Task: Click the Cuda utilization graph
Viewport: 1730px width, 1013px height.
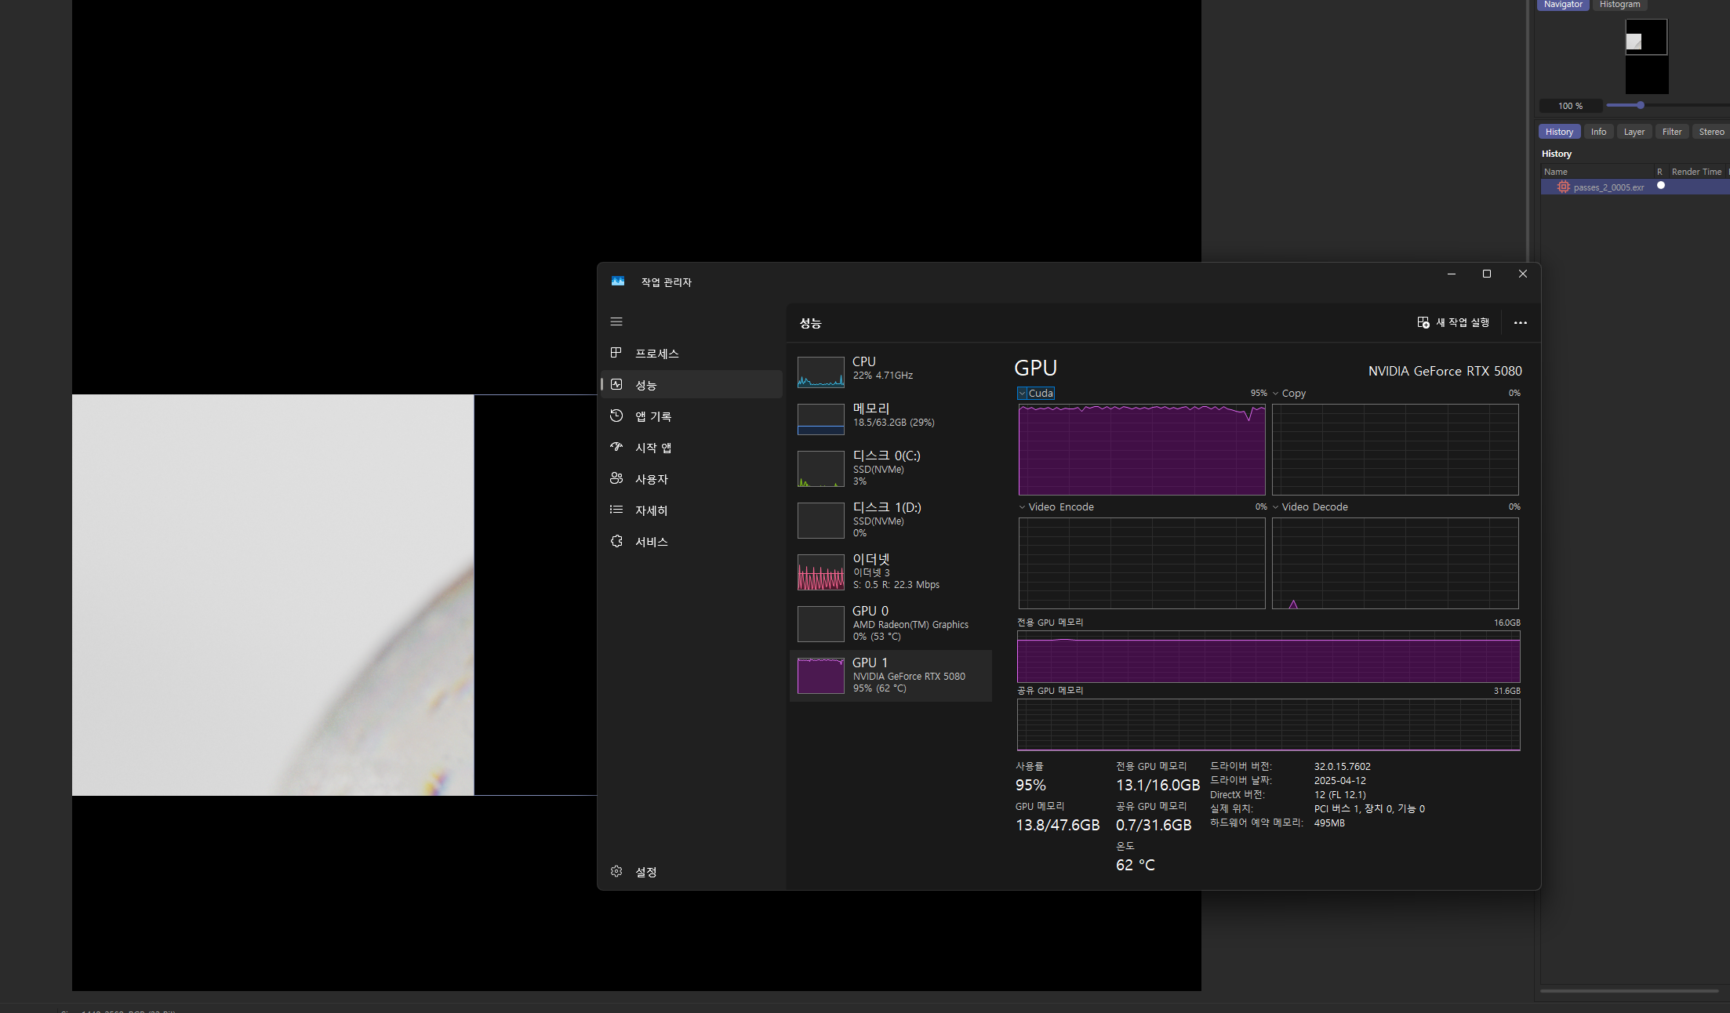Action: 1142,449
